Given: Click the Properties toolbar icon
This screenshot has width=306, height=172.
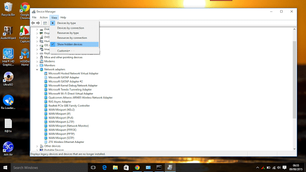Looking at the screenshot, I should [x=45, y=23].
